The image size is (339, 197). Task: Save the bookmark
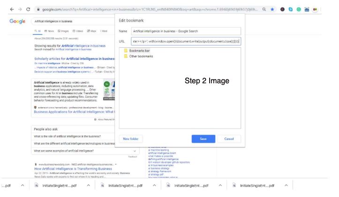point(203,139)
